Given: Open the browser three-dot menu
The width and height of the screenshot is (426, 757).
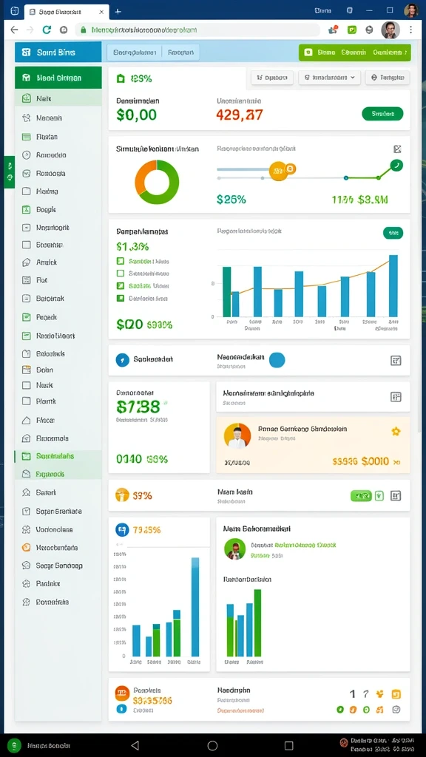Looking at the screenshot, I should pyautogui.click(x=411, y=30).
